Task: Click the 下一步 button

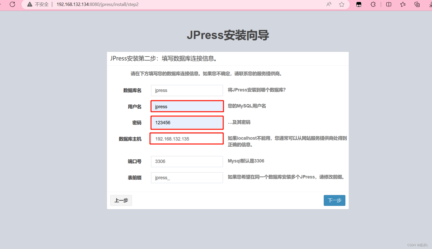Action: pyautogui.click(x=334, y=200)
